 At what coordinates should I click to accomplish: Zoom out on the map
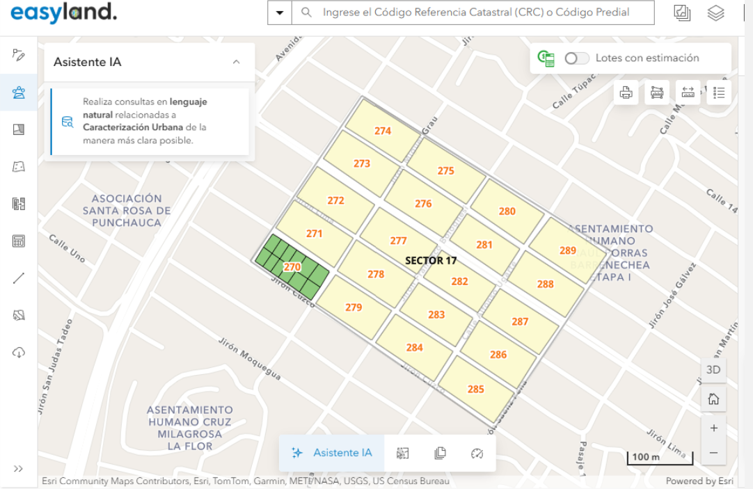coord(713,453)
